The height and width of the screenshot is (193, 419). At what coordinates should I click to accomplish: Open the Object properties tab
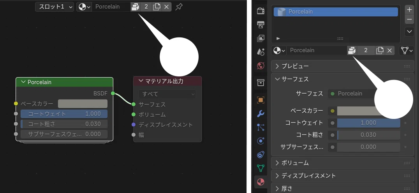[x=261, y=100]
